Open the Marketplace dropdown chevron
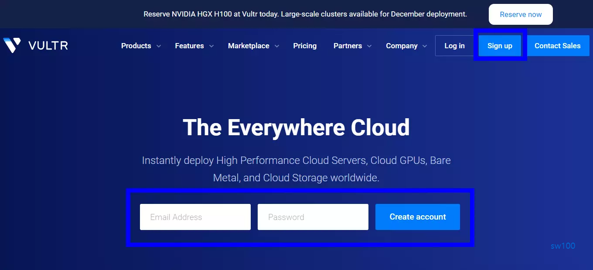 pyautogui.click(x=278, y=46)
